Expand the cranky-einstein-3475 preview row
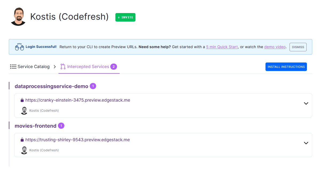Image resolution: width=328 pixels, height=171 pixels. [x=306, y=103]
